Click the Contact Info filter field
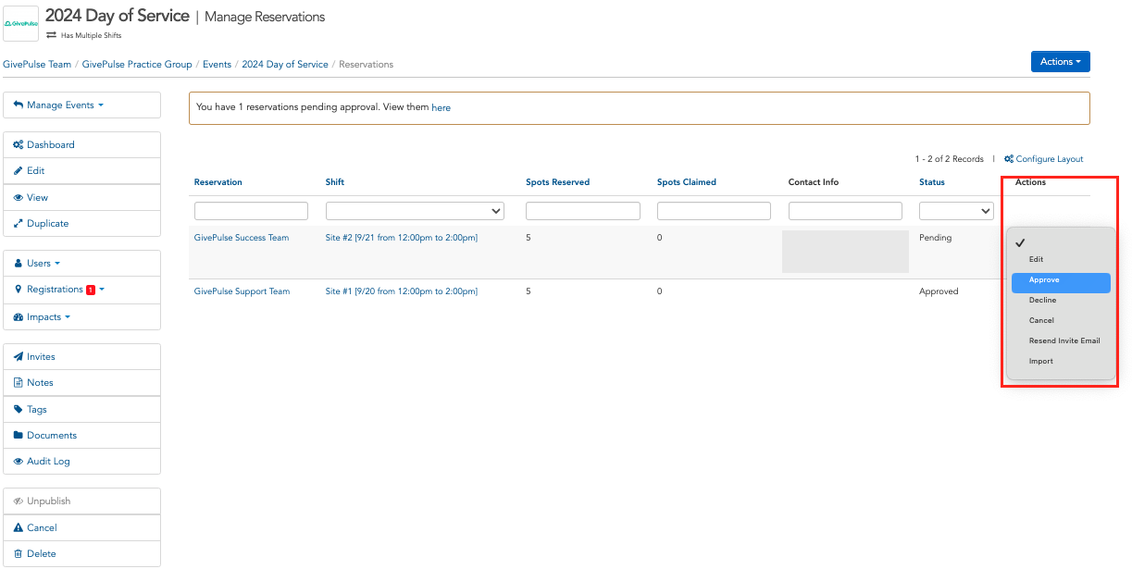The width and height of the screenshot is (1132, 569). click(845, 211)
